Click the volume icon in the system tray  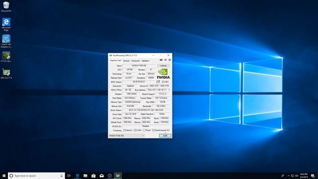click(297, 176)
